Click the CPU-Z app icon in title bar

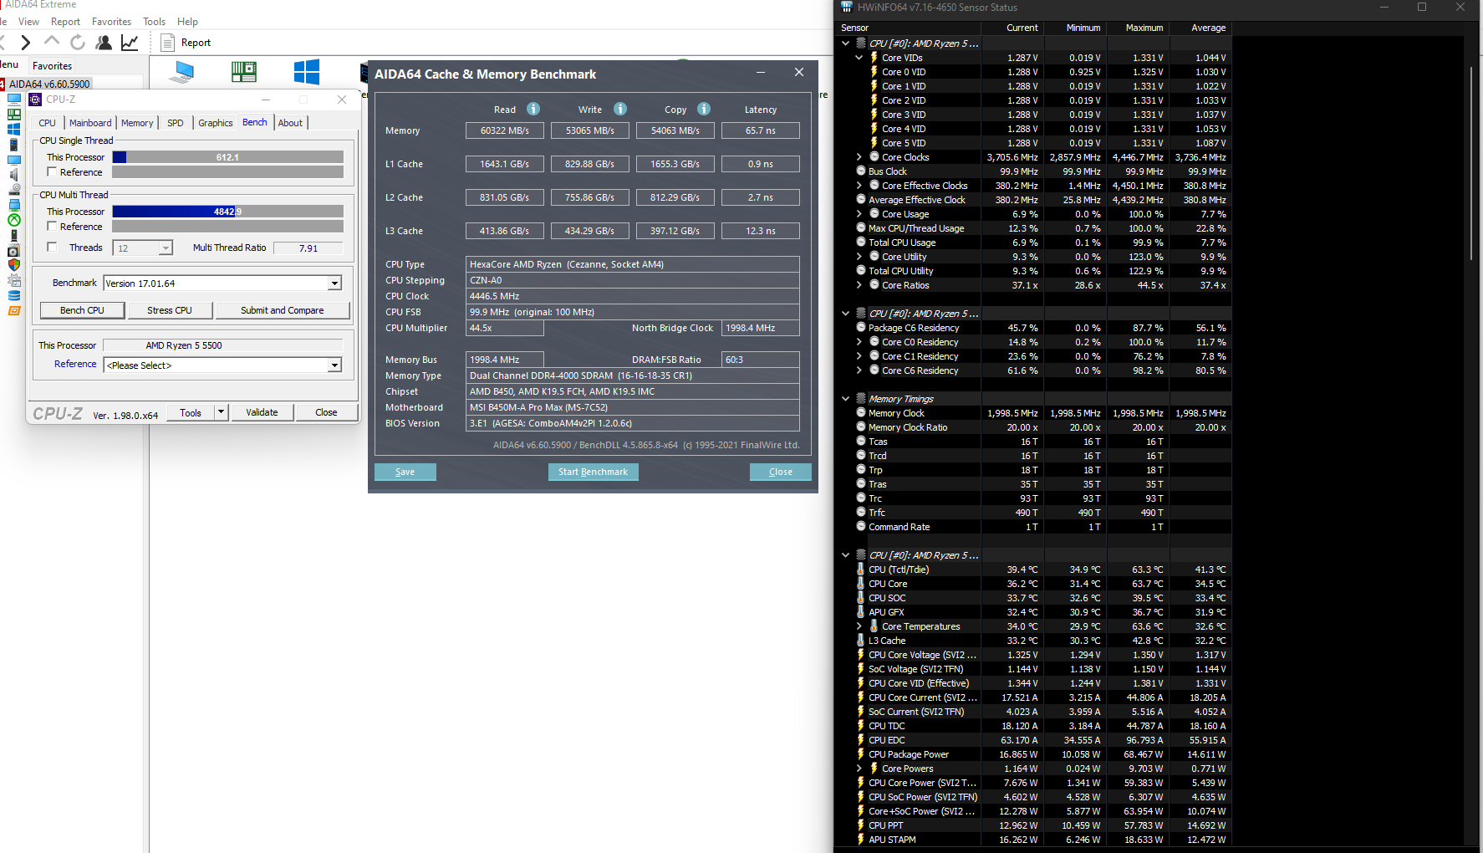[x=36, y=100]
